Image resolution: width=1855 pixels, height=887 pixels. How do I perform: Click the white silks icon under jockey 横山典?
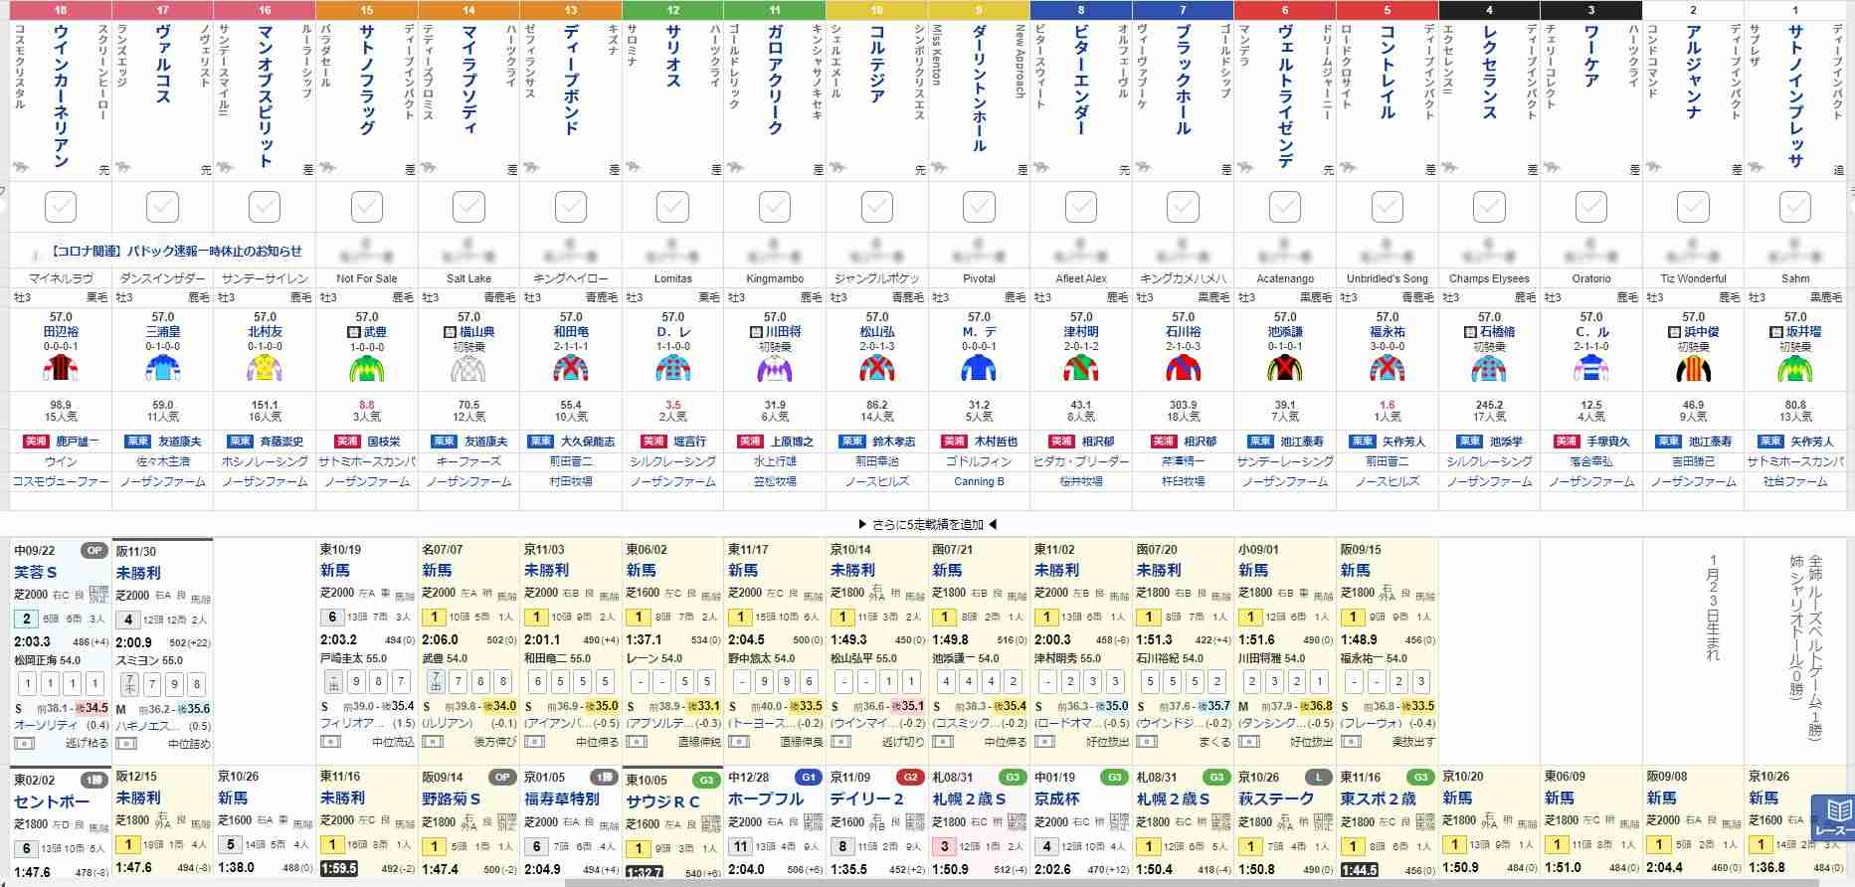tap(468, 369)
